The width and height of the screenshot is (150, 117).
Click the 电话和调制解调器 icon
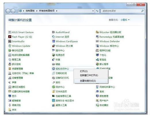pos(10,55)
